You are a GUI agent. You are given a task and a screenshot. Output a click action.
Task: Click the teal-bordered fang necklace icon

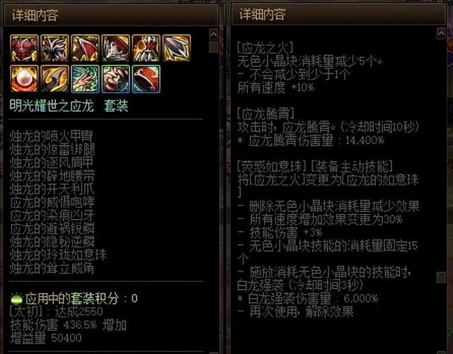115,78
